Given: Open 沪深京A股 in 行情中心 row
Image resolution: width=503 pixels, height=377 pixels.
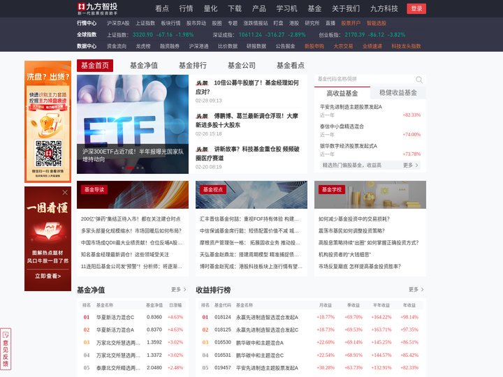Looking at the screenshot, I should tap(118, 23).
